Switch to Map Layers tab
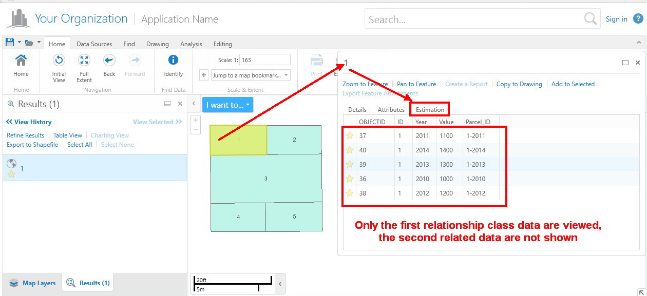647x296 pixels. tap(32, 283)
